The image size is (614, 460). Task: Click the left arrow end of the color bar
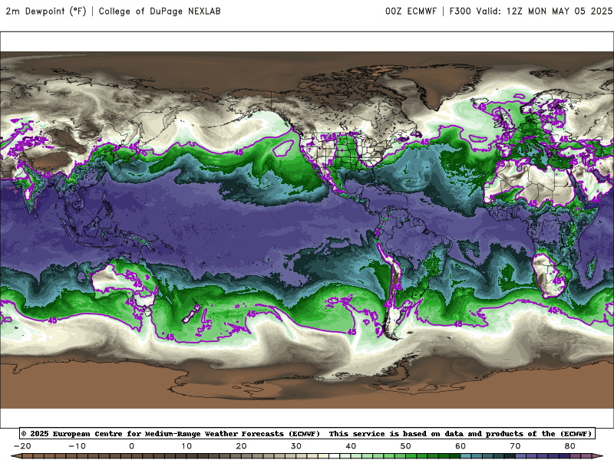(x=15, y=456)
